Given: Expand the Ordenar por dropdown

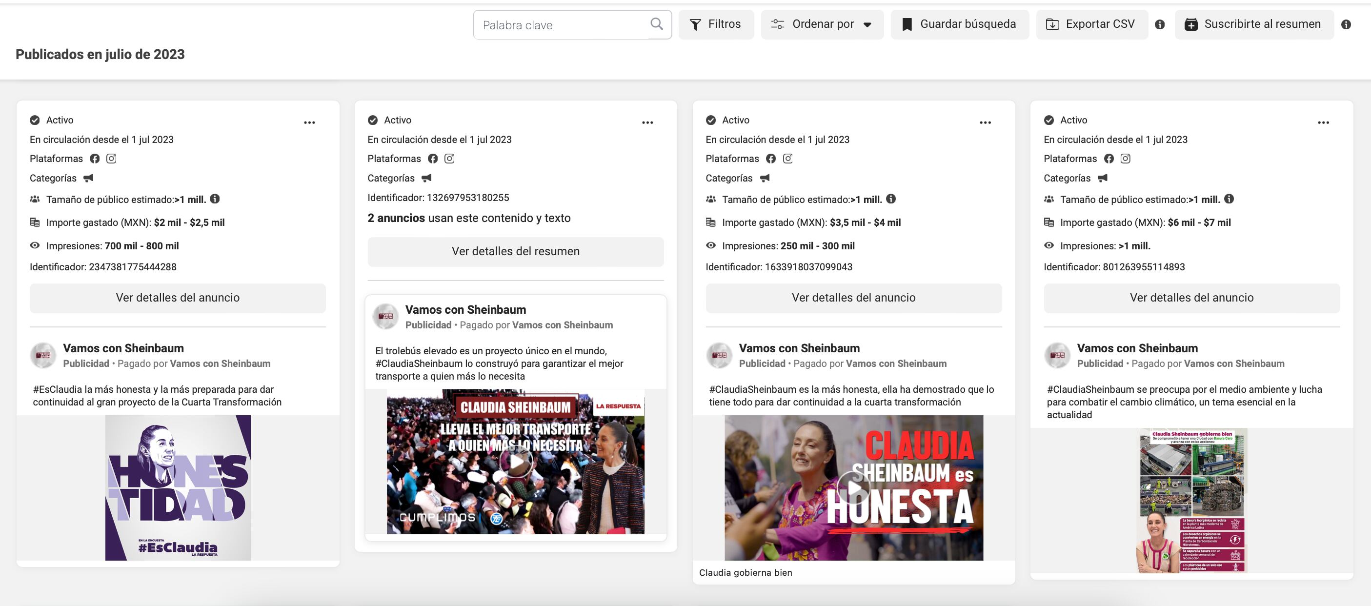Looking at the screenshot, I should click(x=822, y=24).
